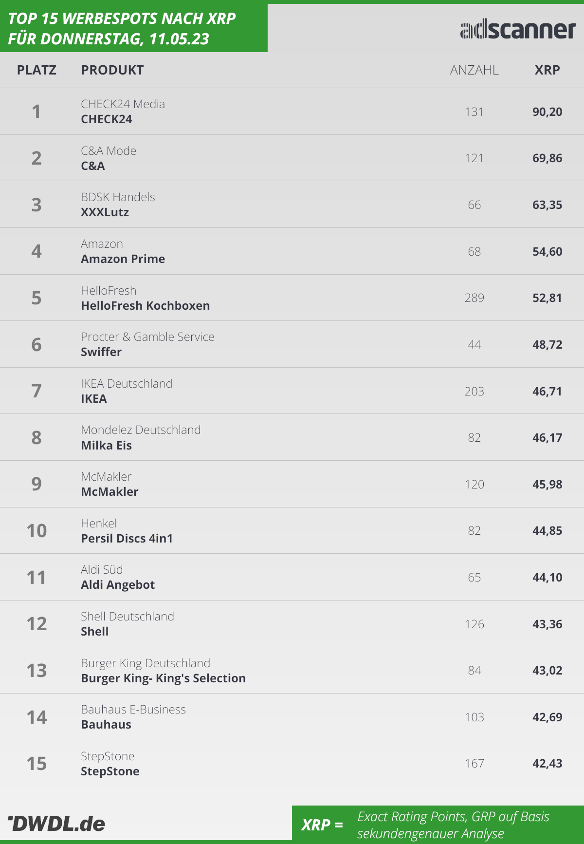Select the IKEA product name

pos(93,399)
